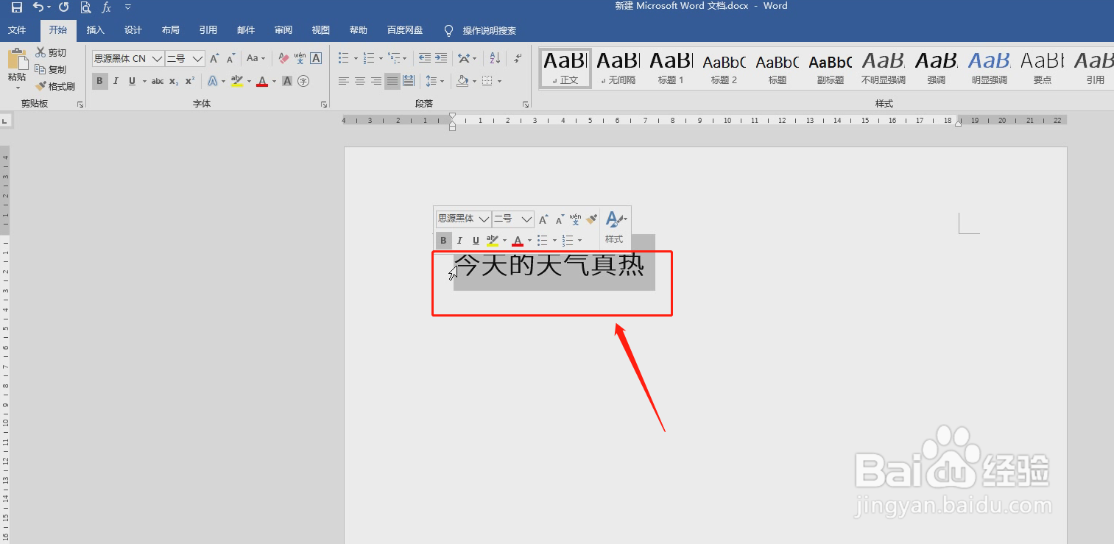Apply Character Border icon in ribbon
This screenshot has width=1114, height=544.
[316, 58]
